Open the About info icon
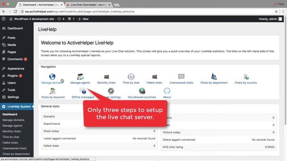Screen dimensions: 287x161 [x=167, y=91]
